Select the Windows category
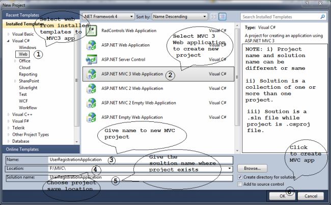The width and height of the screenshot is (331, 205). [x=27, y=47]
